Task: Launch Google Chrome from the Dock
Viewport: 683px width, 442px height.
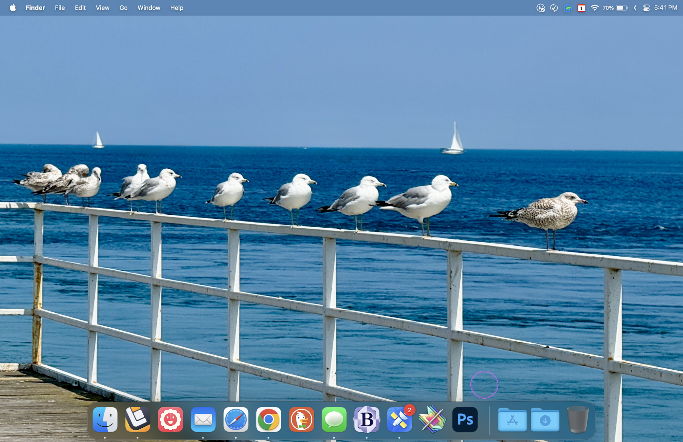Action: click(x=268, y=419)
